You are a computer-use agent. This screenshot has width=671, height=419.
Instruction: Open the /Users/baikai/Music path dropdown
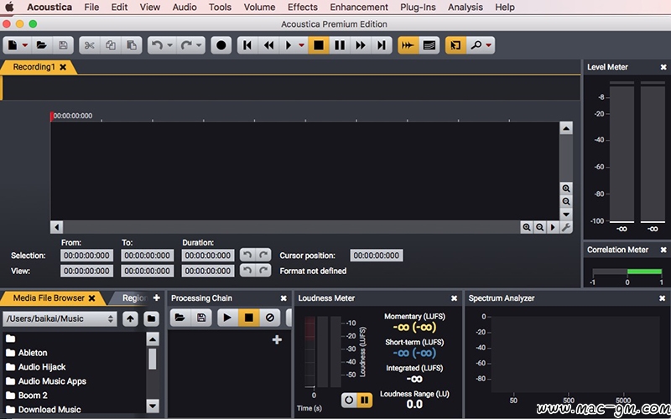(60, 318)
